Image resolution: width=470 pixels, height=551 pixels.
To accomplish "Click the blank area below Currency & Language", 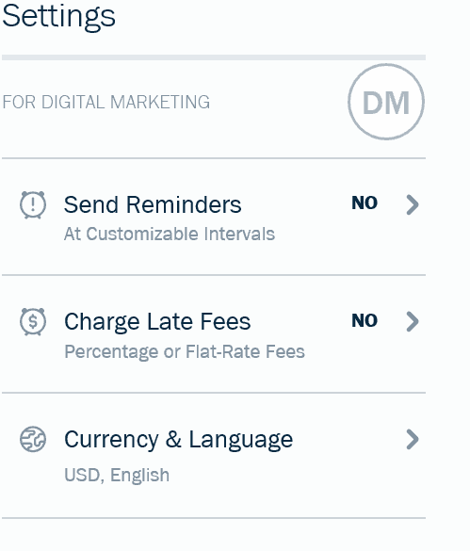I will tap(214, 535).
